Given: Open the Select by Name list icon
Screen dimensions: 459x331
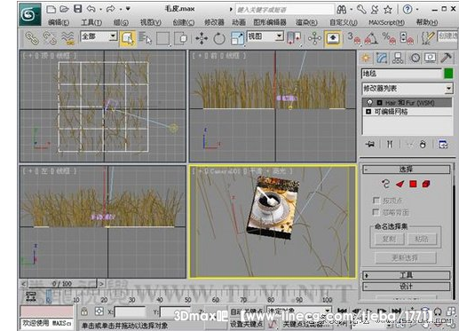Looking at the screenshot, I should tap(145, 38).
